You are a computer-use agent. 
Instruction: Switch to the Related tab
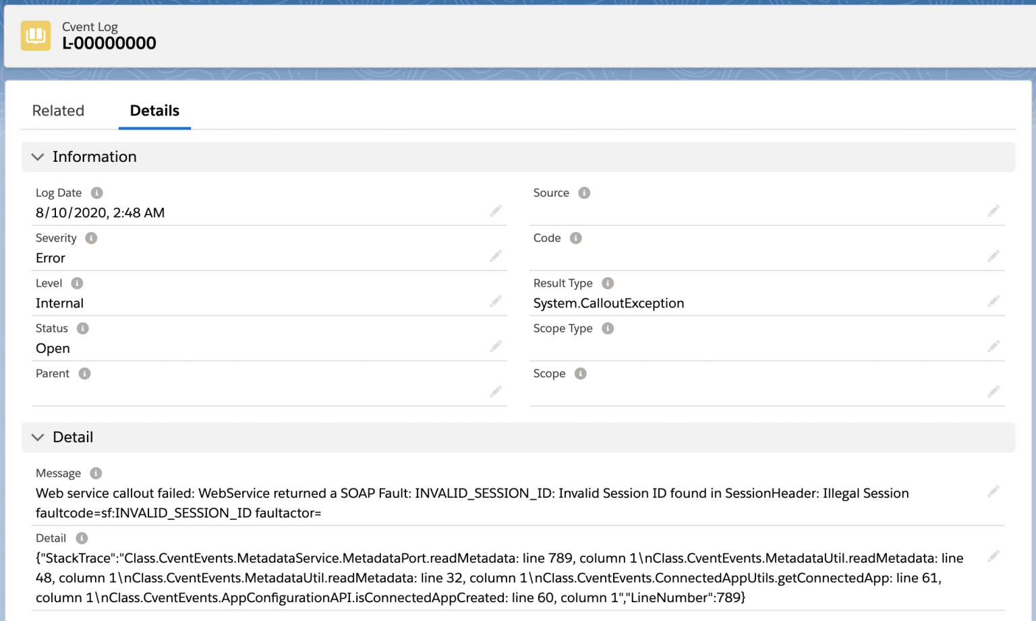tap(58, 111)
